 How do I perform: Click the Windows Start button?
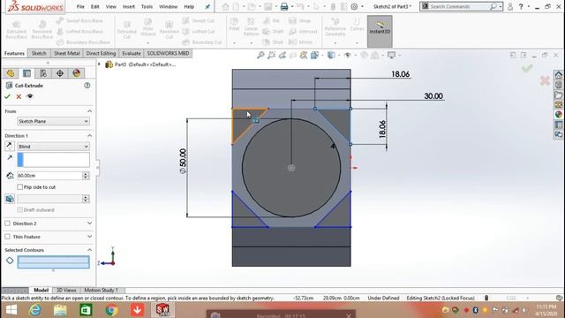coord(11,310)
